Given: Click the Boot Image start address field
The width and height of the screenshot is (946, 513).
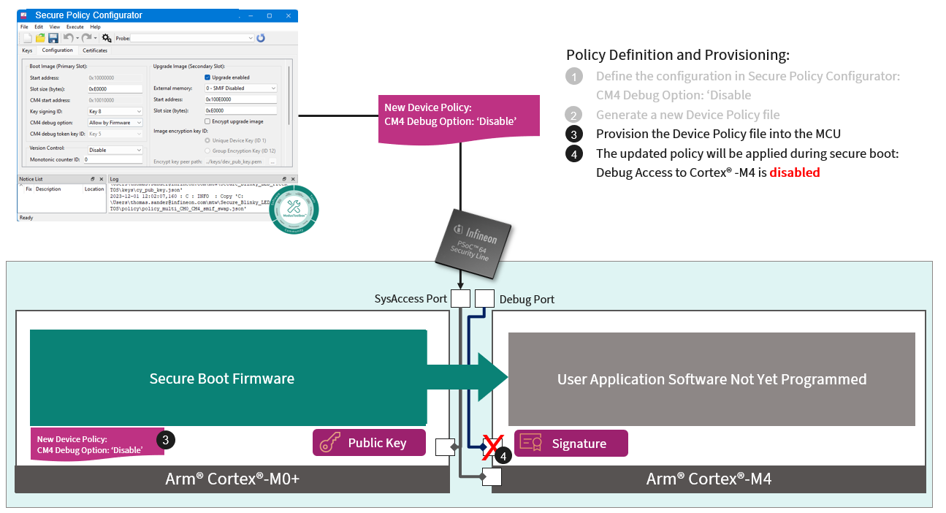Looking at the screenshot, I should click(115, 77).
